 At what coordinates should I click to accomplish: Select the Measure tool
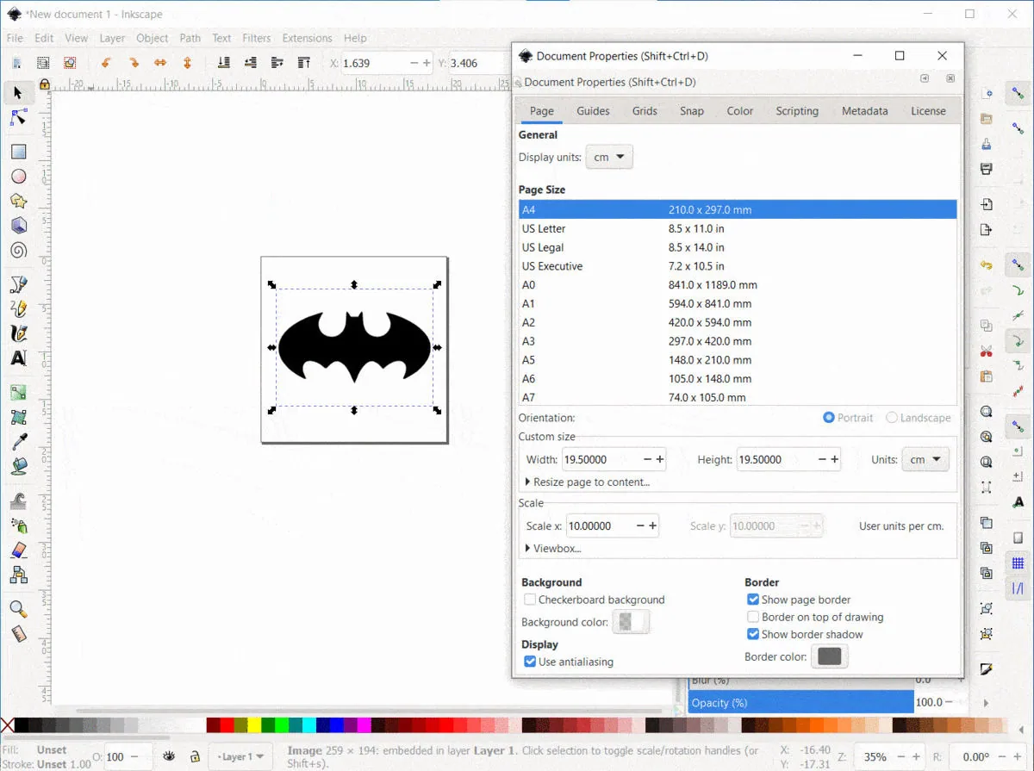tap(18, 634)
